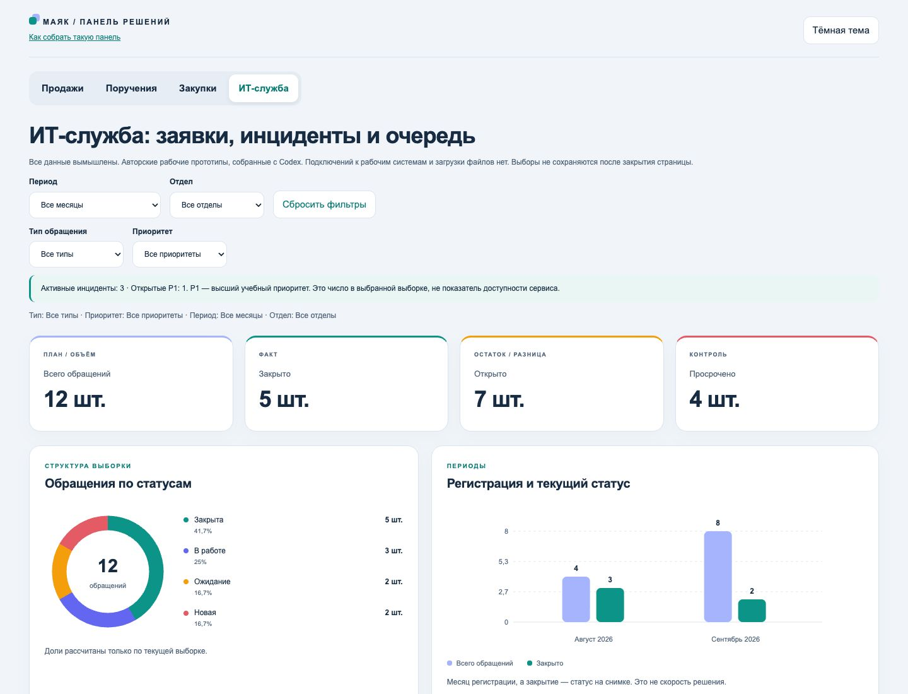Click the donut chart center total 12

tap(108, 566)
